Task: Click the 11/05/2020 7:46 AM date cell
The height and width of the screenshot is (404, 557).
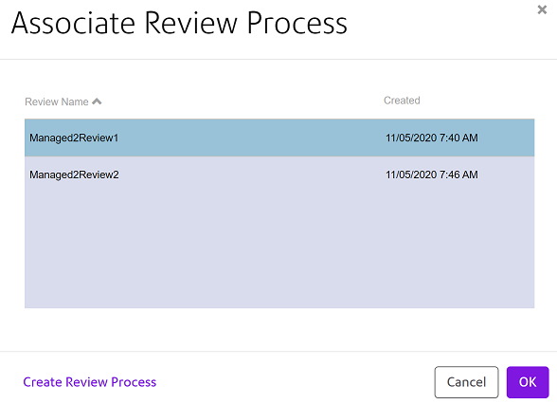Action: click(432, 174)
